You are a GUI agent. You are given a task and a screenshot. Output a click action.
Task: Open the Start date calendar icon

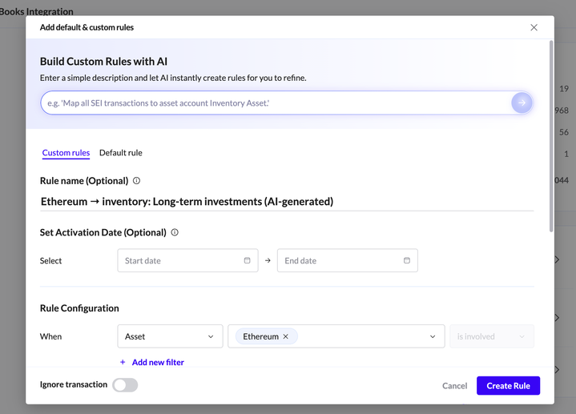coord(247,260)
